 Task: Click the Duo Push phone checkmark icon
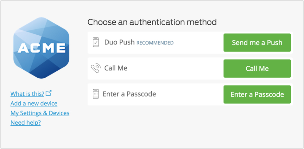pos(96,42)
